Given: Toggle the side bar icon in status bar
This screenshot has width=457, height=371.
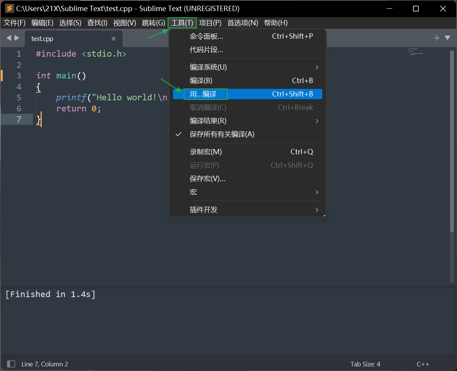Looking at the screenshot, I should tap(11, 364).
